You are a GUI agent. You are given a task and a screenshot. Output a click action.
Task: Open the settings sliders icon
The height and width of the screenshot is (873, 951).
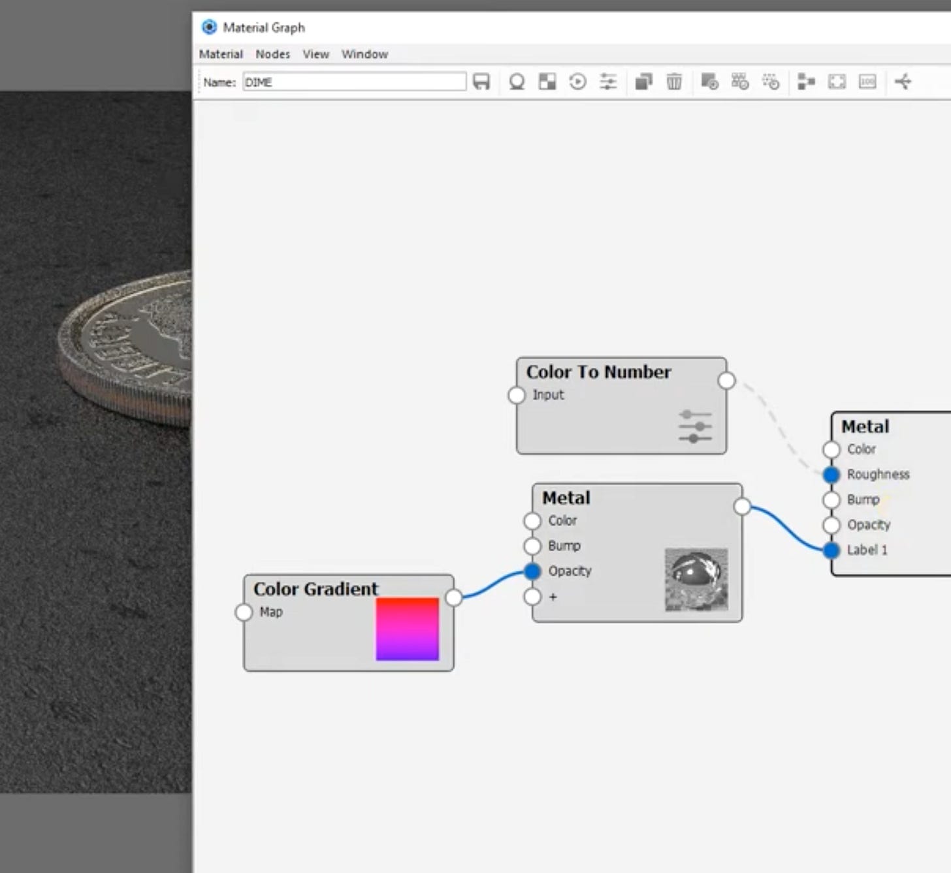(x=608, y=82)
